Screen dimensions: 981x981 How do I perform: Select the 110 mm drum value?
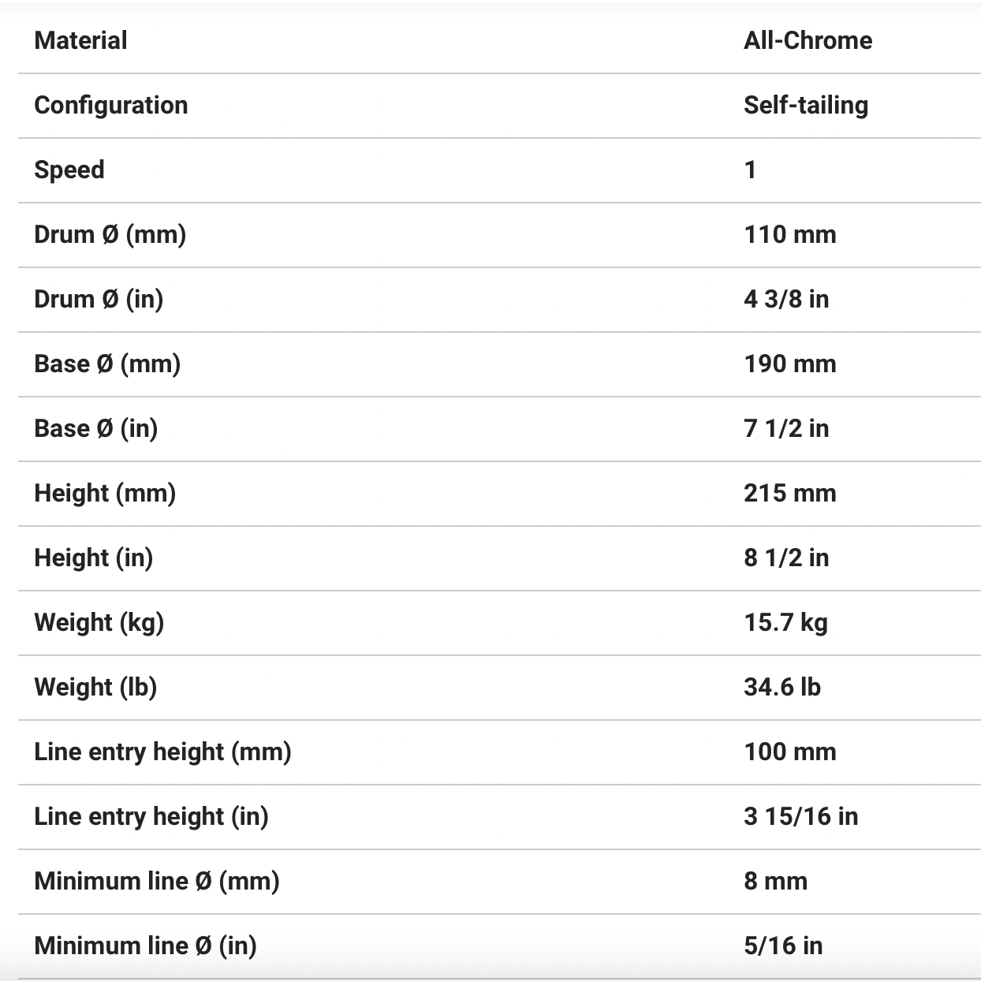[x=789, y=234]
